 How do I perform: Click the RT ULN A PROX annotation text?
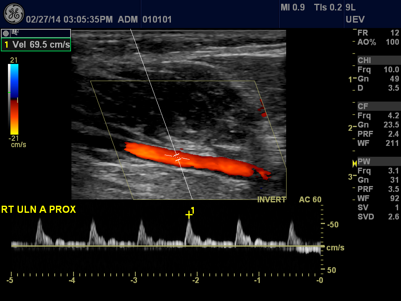tap(39, 210)
